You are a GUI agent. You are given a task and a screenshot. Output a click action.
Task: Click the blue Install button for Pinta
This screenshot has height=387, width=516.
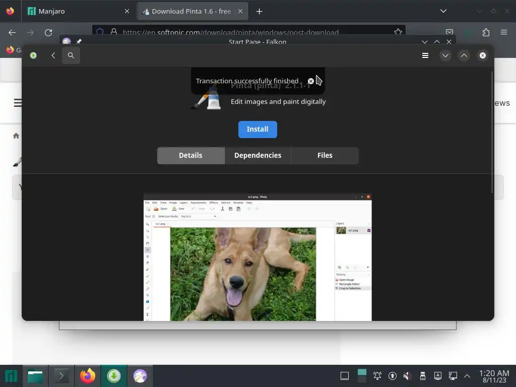point(257,130)
